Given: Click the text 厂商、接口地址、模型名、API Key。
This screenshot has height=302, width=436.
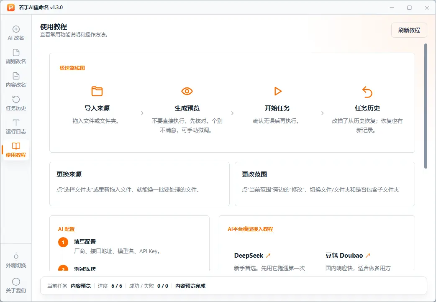Looking at the screenshot, I should (117, 251).
